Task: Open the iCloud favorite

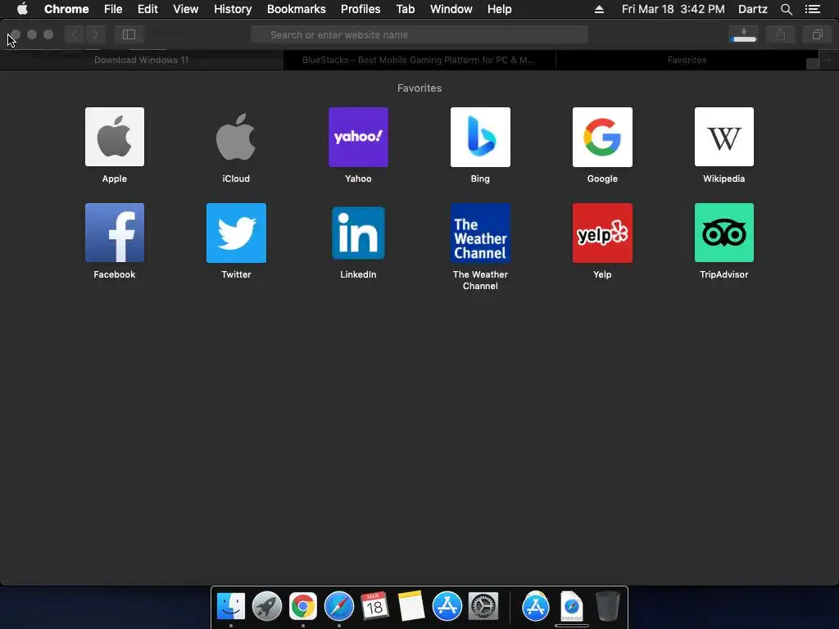Action: [236, 137]
